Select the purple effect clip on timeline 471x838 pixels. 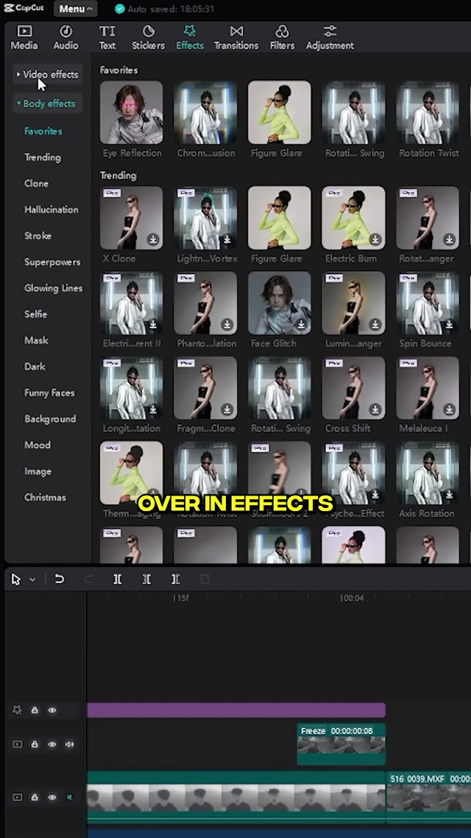pyautogui.click(x=235, y=711)
